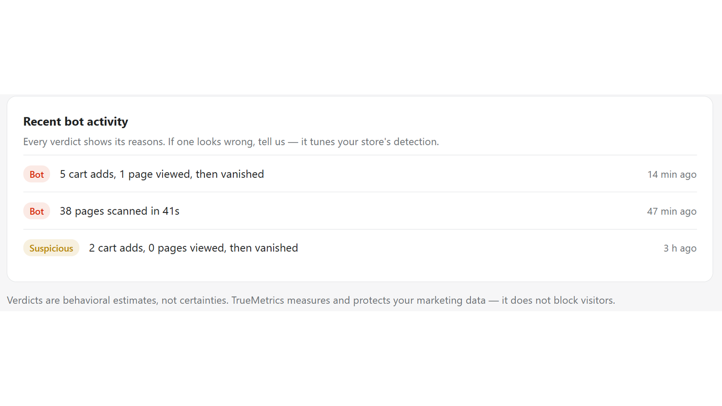Open the '38 pages scanned in 41s' entry
The image size is (722, 406).
[360, 211]
